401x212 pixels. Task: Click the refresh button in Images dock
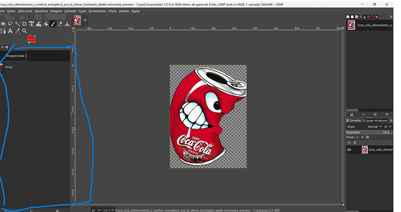[386, 115]
